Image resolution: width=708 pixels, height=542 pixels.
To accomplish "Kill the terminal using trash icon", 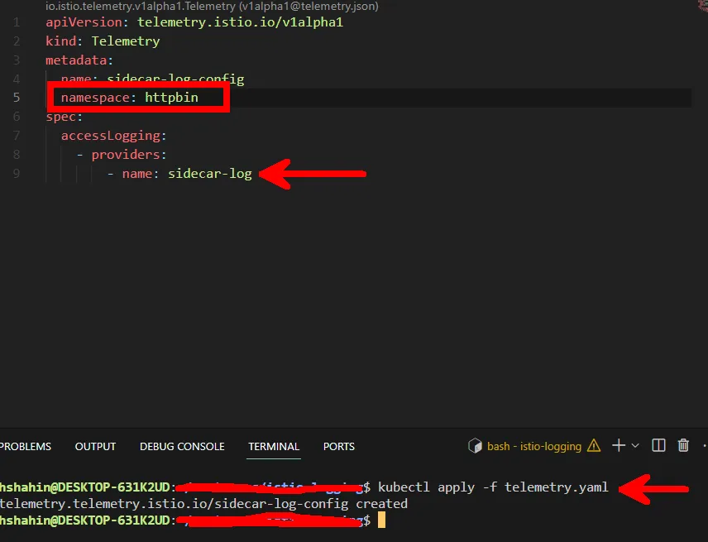I will click(x=683, y=446).
